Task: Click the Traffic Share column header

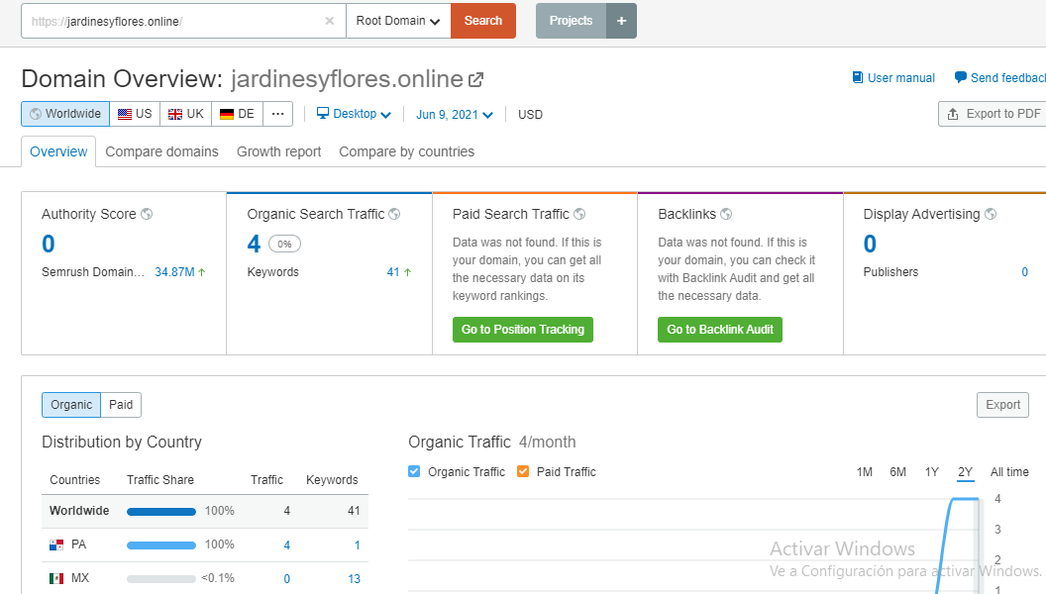Action: [x=160, y=480]
